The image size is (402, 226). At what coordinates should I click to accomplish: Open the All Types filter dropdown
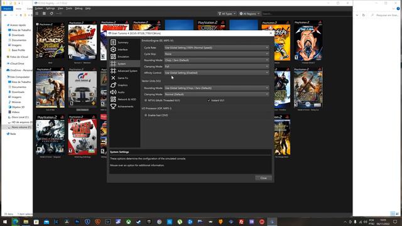pyautogui.click(x=227, y=13)
